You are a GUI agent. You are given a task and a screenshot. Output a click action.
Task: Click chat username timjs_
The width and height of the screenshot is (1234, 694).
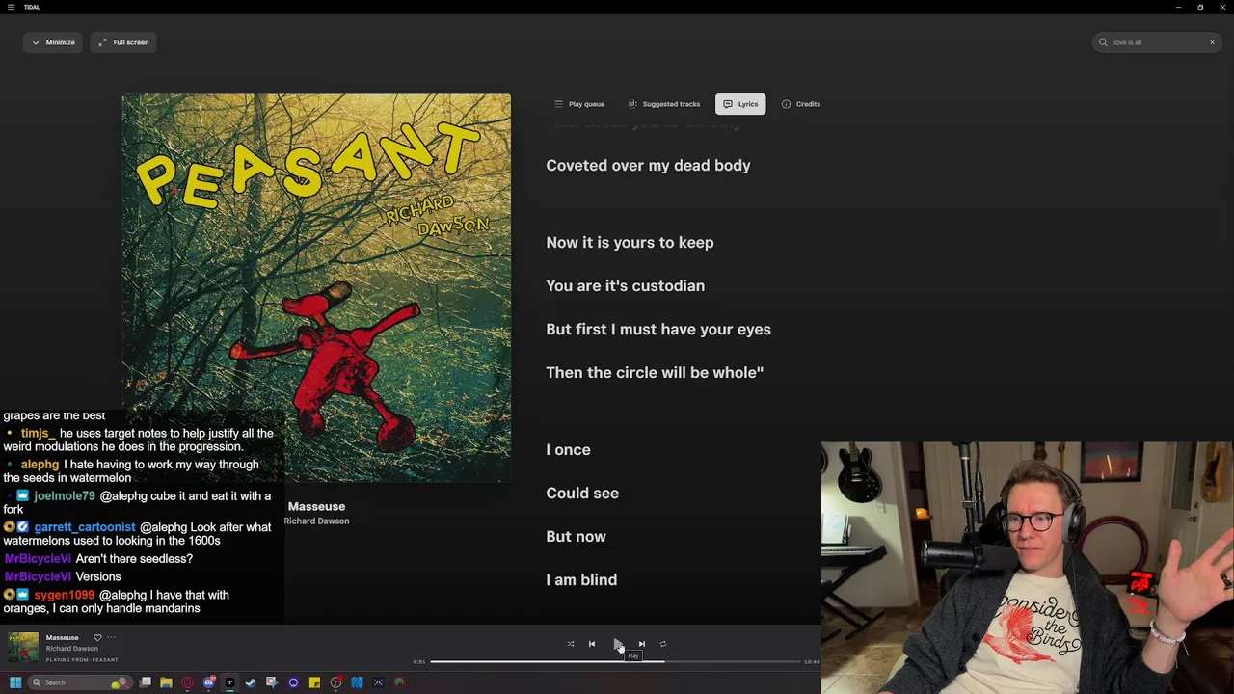(39, 434)
